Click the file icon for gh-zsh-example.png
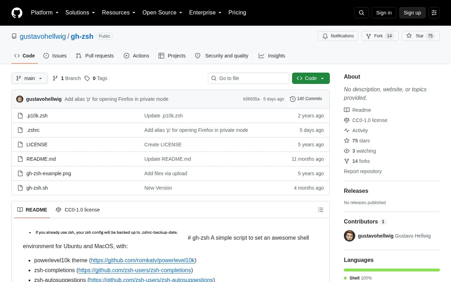 pos(20,173)
